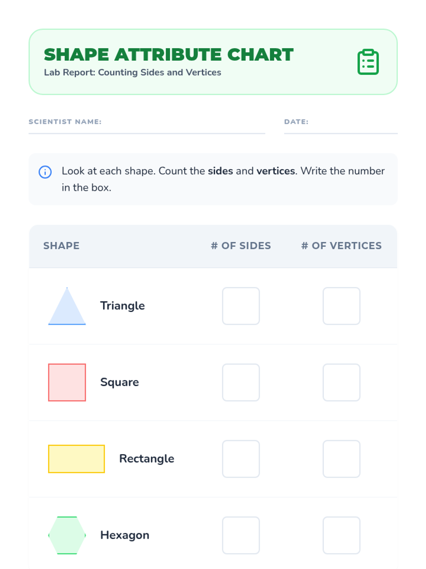Click the Hexagon vertices answer box
This screenshot has width=426, height=569.
pyautogui.click(x=342, y=535)
